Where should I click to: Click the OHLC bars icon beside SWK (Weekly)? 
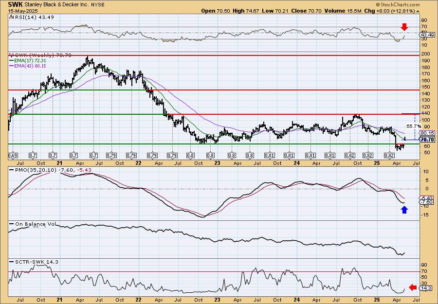(11, 55)
